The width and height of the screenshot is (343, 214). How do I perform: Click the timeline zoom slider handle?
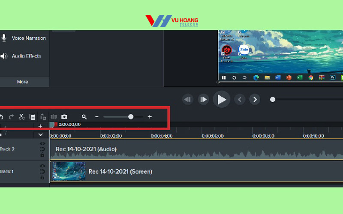[131, 117]
